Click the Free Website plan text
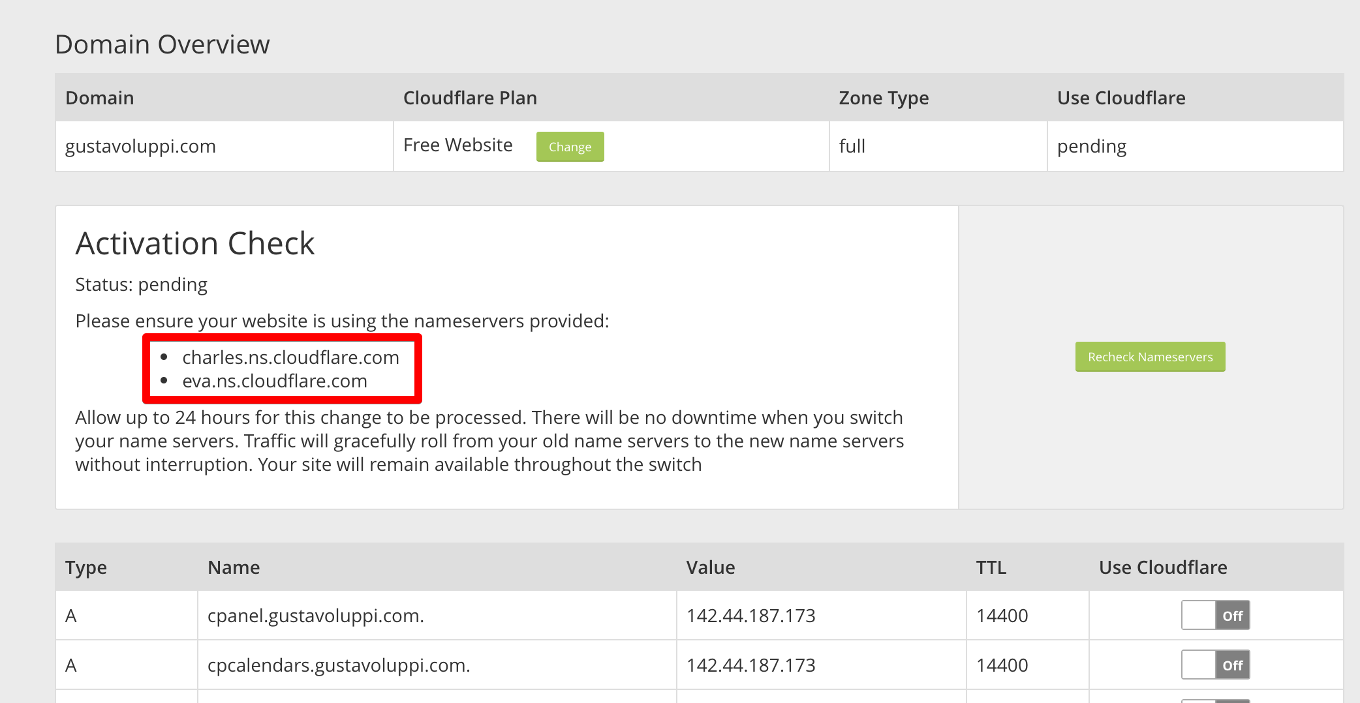Viewport: 1360px width, 703px height. (x=457, y=145)
